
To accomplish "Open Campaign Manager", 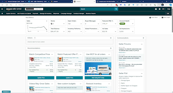I will (x=66, y=13).
